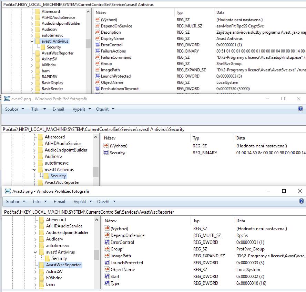Click the Security REG_BINARY value icon
Viewport: 306px width, 292px height.
(106, 153)
